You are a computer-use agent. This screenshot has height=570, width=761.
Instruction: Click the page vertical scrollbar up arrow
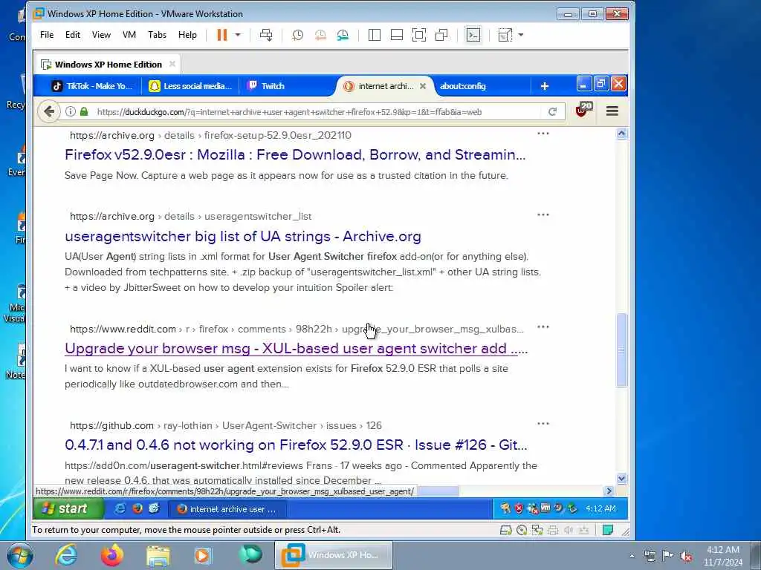point(622,134)
